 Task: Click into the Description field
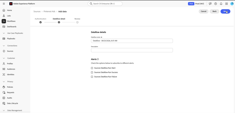132,50
